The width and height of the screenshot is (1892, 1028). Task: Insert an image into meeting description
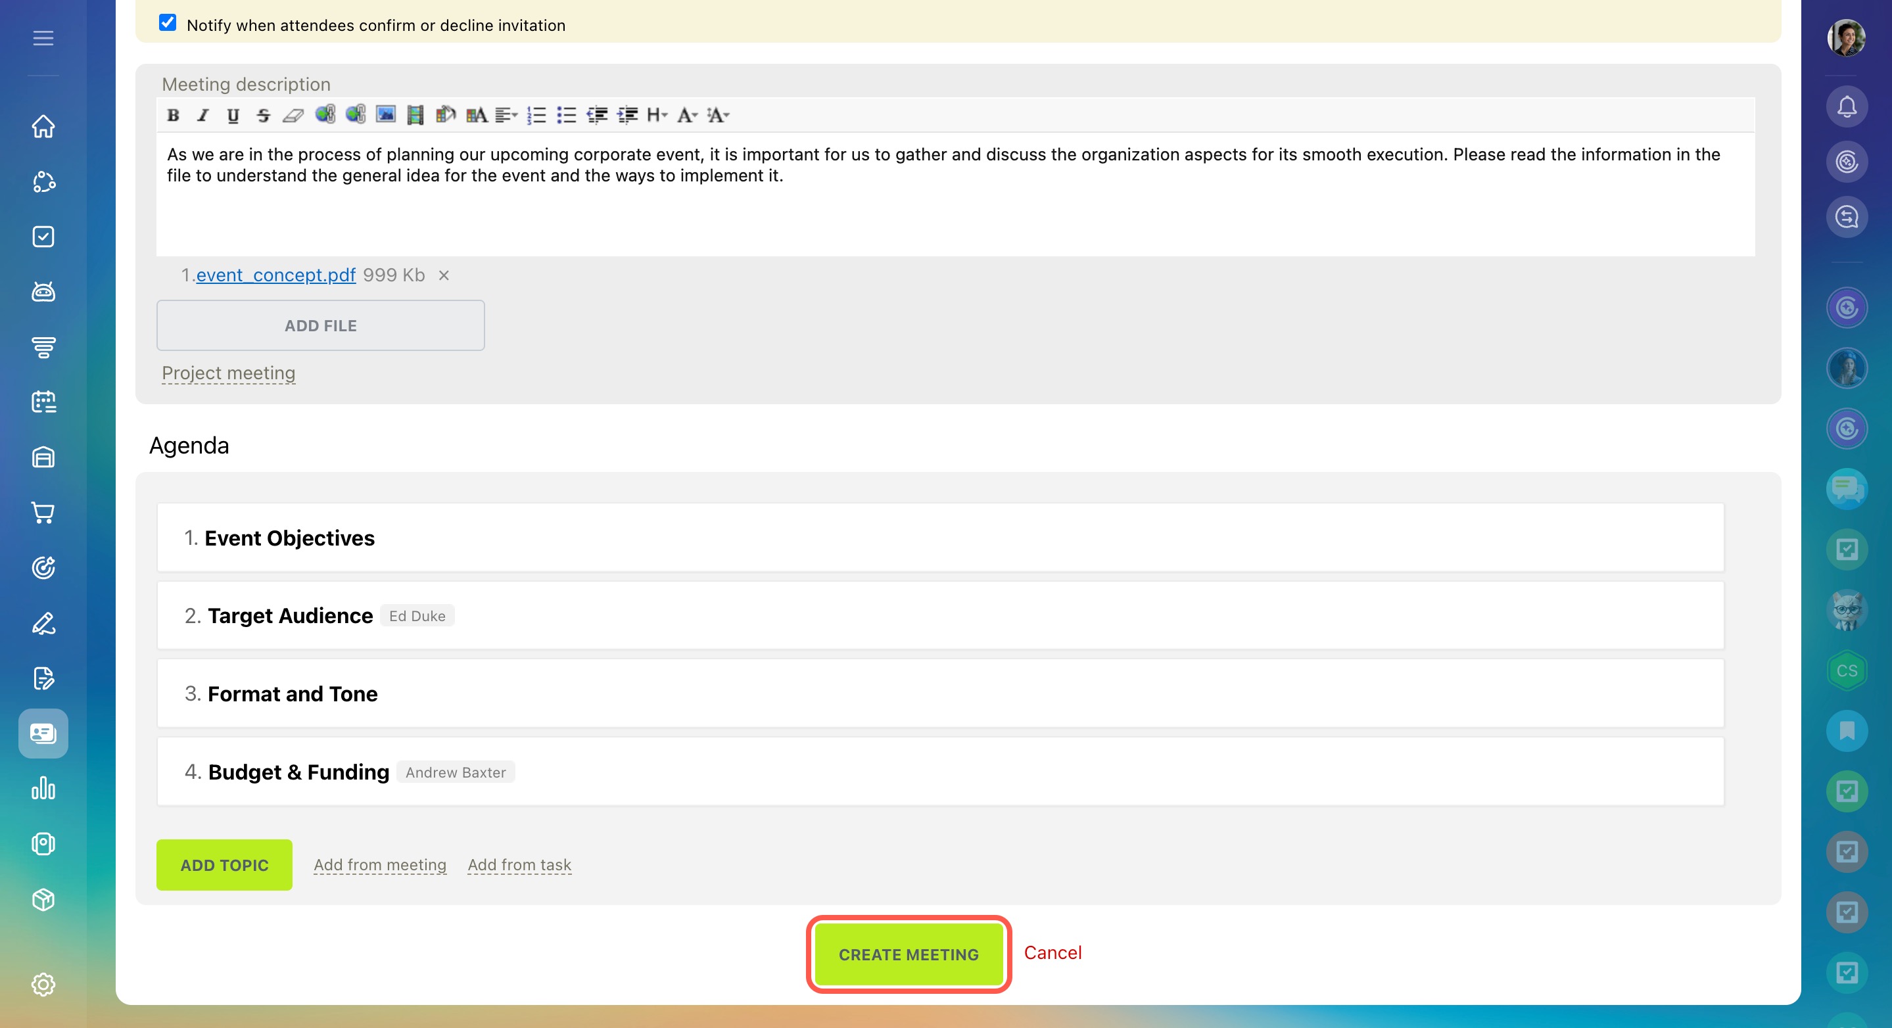(x=386, y=114)
